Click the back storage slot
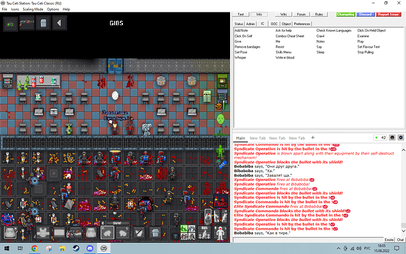Screen dimensions: 406x254 tap(91, 232)
